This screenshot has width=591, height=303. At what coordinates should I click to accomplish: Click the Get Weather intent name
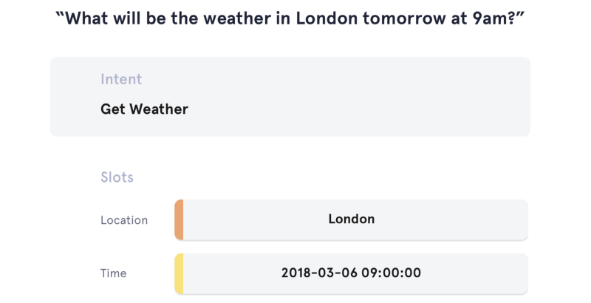click(x=144, y=109)
